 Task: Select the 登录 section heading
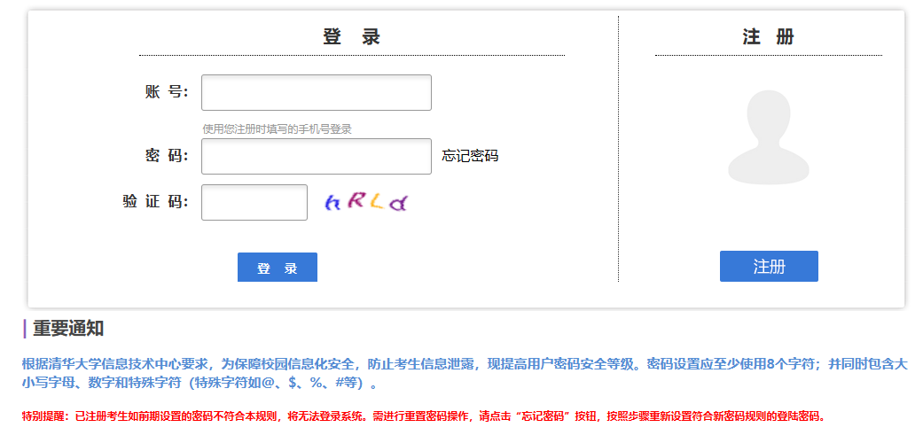pos(351,37)
